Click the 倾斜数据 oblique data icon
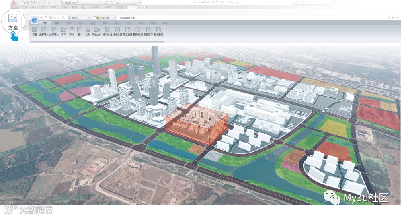402x217 pixels. 107,29
